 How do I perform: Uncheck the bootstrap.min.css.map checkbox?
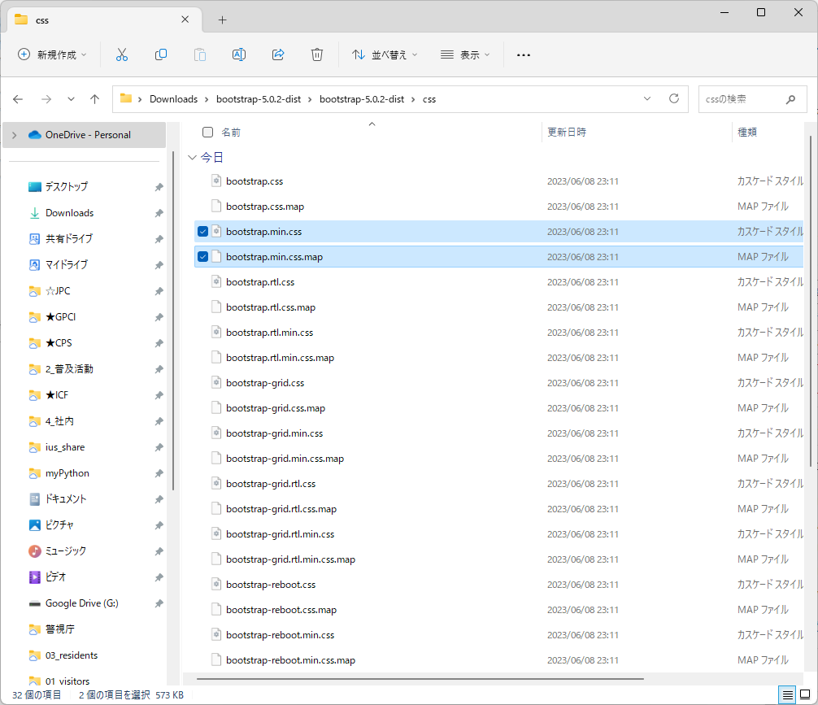(x=202, y=257)
